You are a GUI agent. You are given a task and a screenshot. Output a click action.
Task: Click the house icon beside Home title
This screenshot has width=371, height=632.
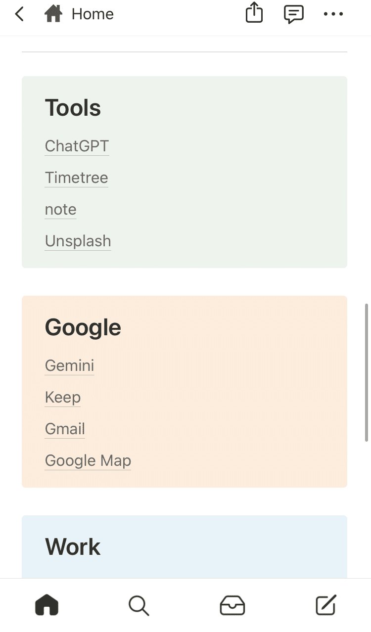[x=53, y=14]
